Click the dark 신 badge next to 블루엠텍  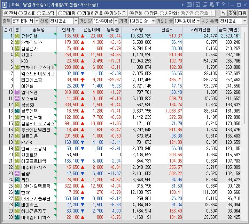(x=17, y=111)
